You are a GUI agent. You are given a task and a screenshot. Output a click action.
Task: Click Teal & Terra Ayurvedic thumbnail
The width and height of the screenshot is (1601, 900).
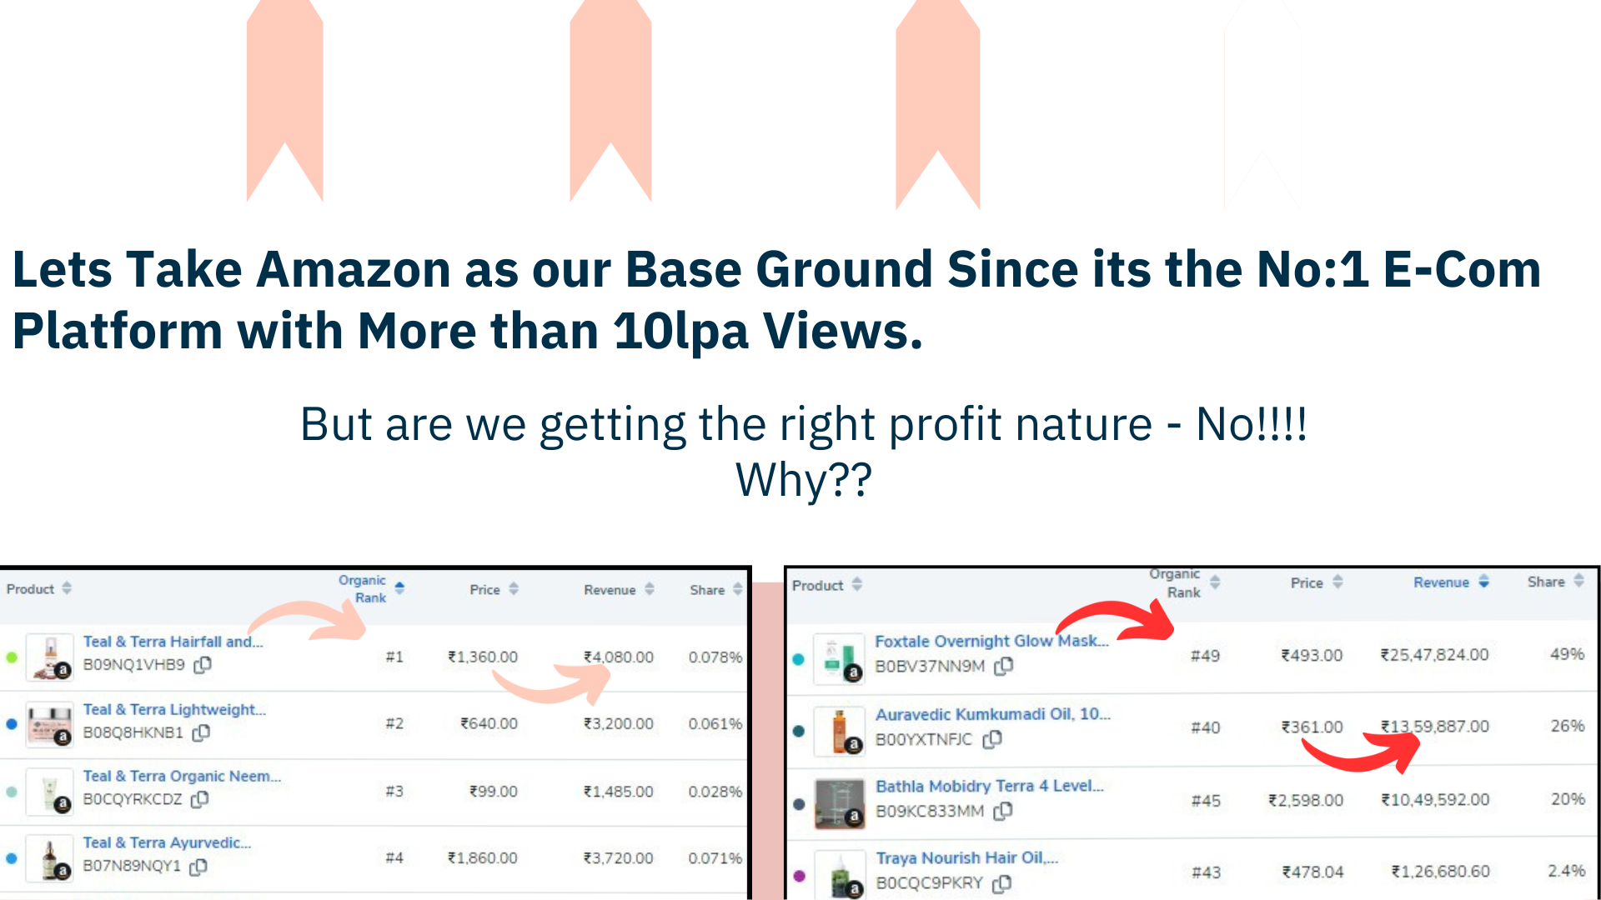tap(50, 858)
